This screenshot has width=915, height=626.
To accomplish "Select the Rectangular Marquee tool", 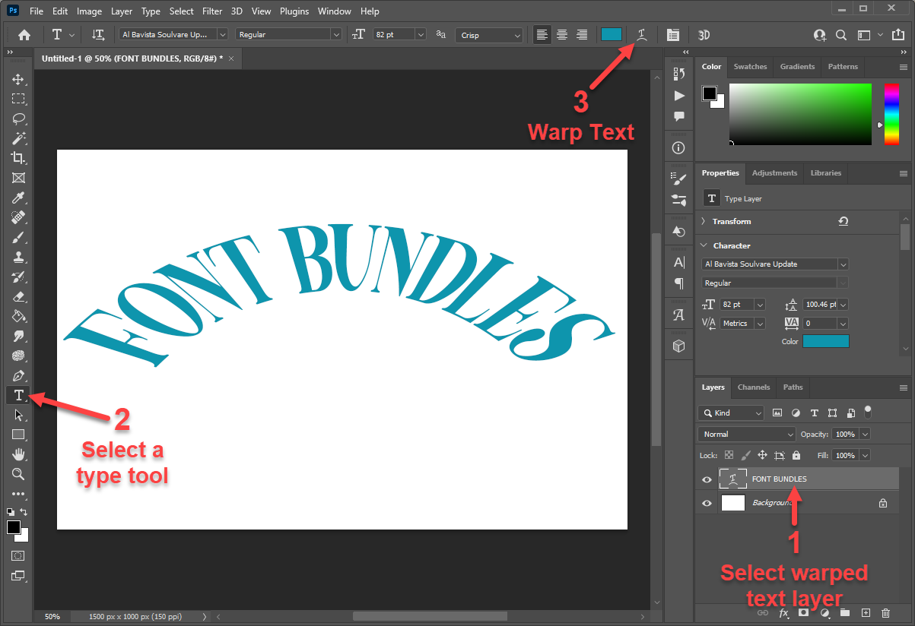I will coord(18,99).
